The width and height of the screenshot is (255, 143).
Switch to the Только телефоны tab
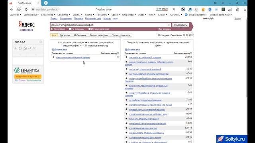coord(99,35)
